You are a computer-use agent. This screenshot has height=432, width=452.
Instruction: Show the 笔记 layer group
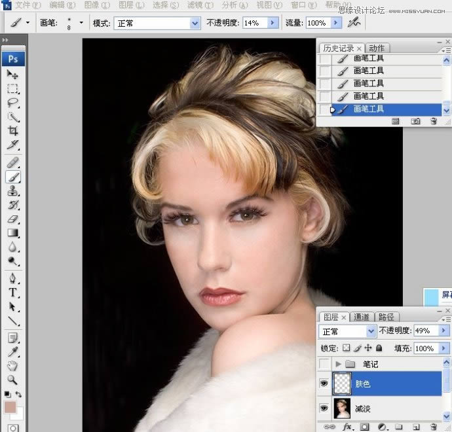click(324, 364)
